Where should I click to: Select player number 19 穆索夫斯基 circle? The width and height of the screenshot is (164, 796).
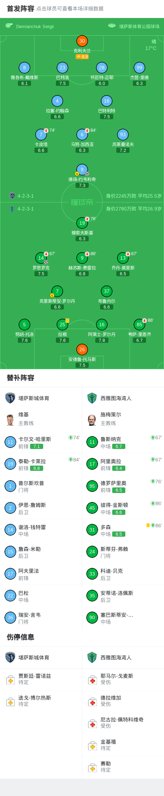(x=82, y=223)
